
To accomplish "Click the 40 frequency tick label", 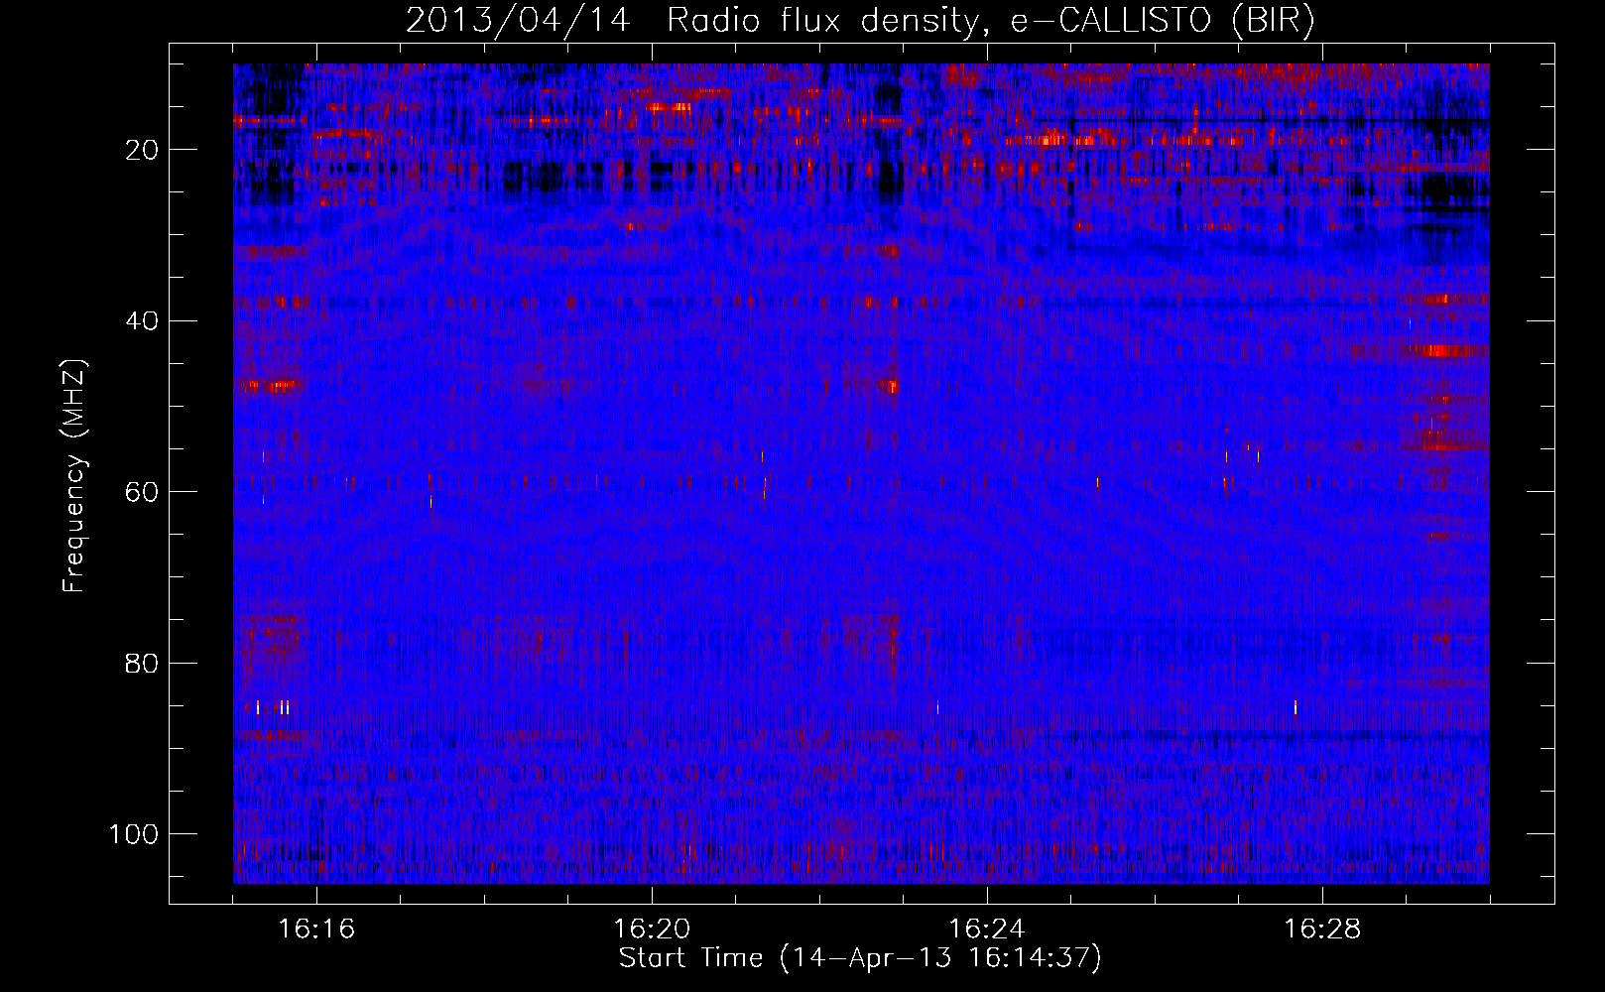I will pos(142,321).
